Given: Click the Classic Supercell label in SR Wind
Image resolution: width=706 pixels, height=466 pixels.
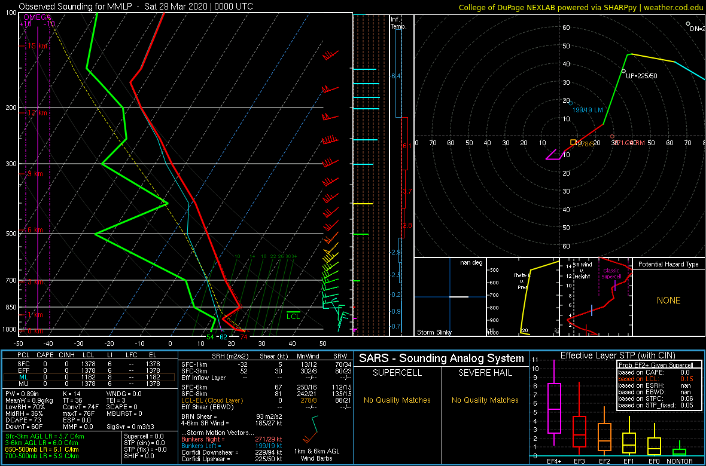Looking at the screenshot, I should point(612,274).
